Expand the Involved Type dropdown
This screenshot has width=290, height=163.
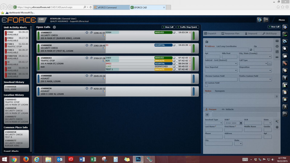221,123
